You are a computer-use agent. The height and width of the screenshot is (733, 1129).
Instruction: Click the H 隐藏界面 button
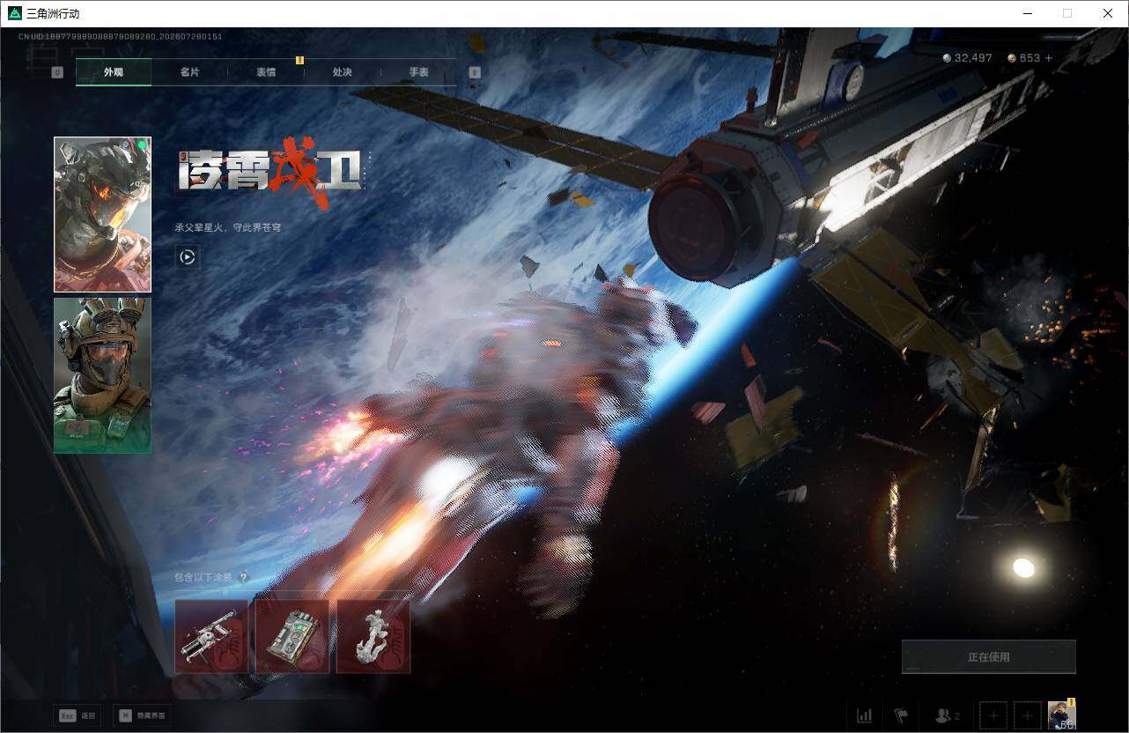[x=143, y=715]
